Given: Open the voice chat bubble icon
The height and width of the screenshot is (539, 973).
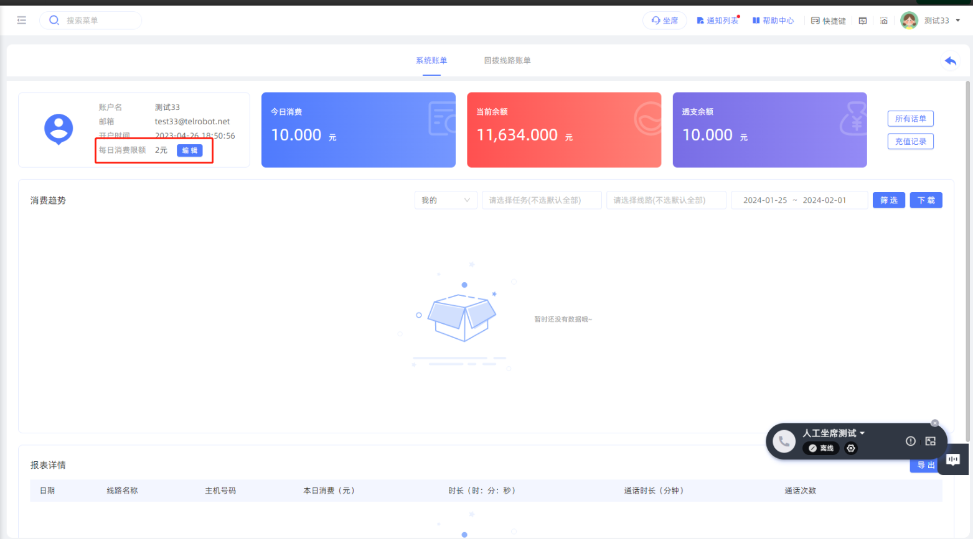Looking at the screenshot, I should click(x=952, y=459).
